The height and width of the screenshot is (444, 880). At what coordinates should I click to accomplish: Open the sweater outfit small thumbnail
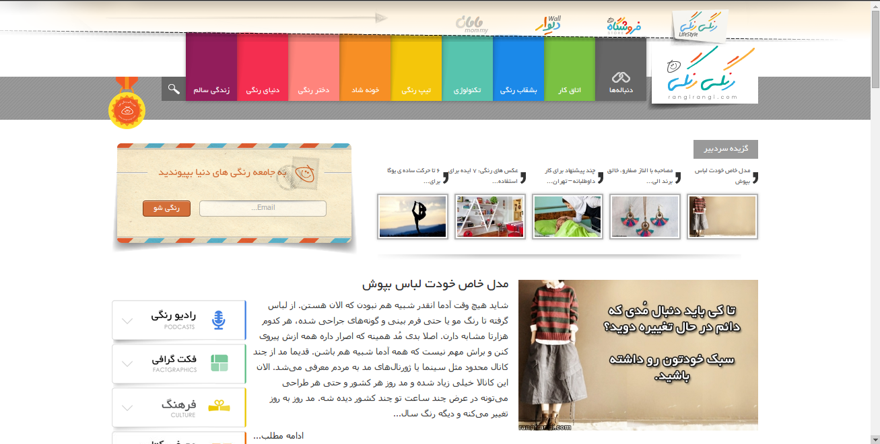pyautogui.click(x=722, y=217)
